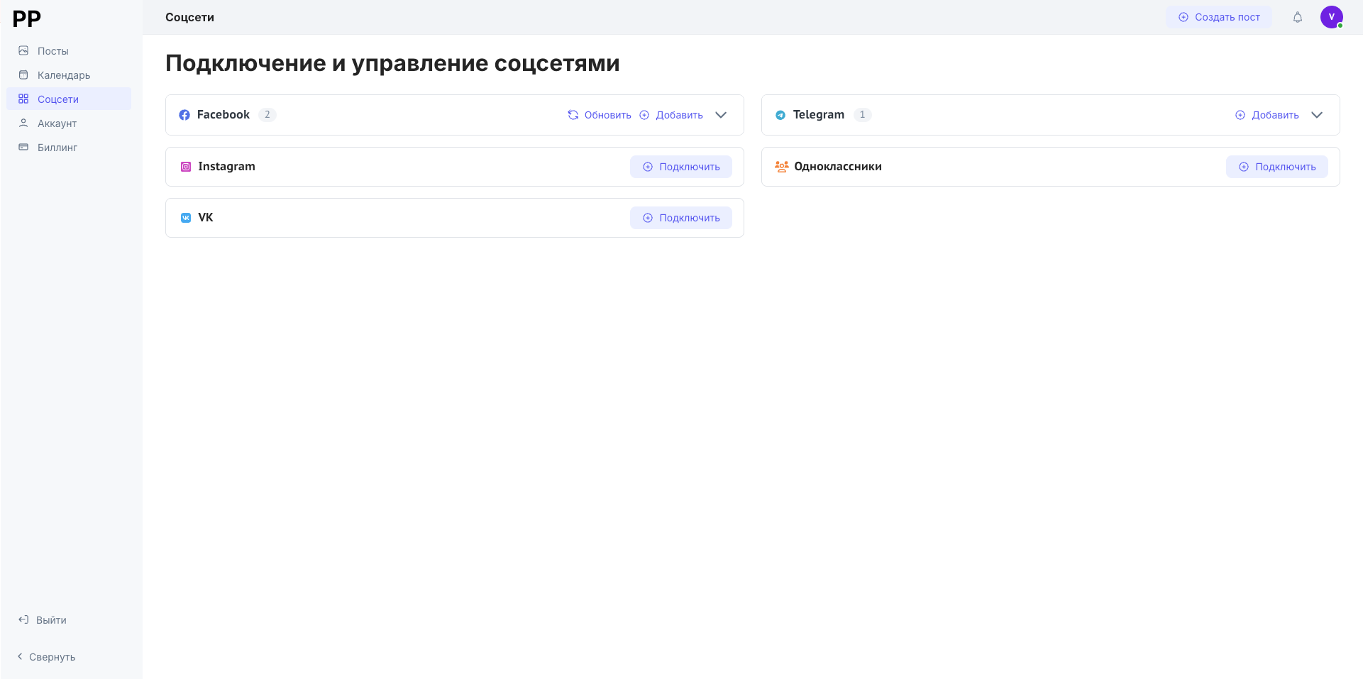Go to the Календарь section
Viewport: 1363px width, 679px height.
click(63, 75)
